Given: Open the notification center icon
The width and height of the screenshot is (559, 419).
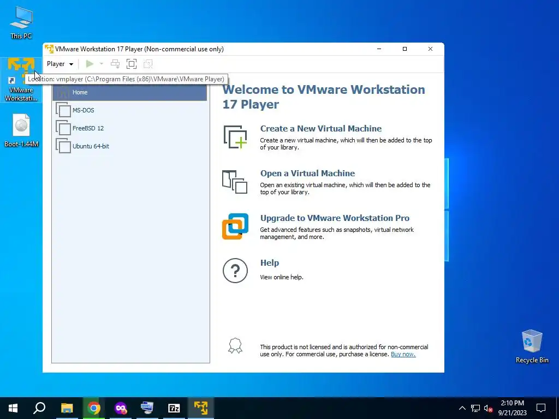Looking at the screenshot, I should click(x=541, y=408).
